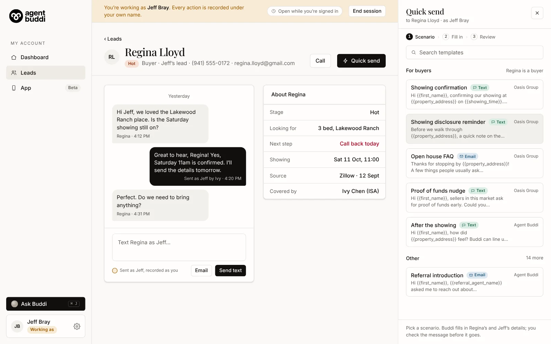Click the Sat 11 Oct, 11:00 showing value
Screen dimensions: 551x344
tap(356, 160)
